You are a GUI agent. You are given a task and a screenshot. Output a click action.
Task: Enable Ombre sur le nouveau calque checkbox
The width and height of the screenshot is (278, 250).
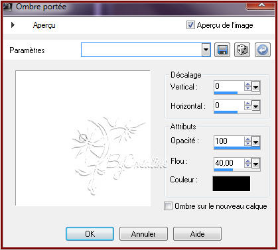168,206
